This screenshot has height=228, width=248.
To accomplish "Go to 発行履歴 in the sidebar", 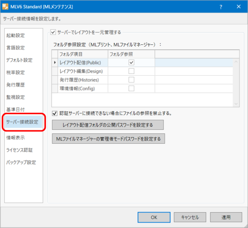I will point(15,85).
